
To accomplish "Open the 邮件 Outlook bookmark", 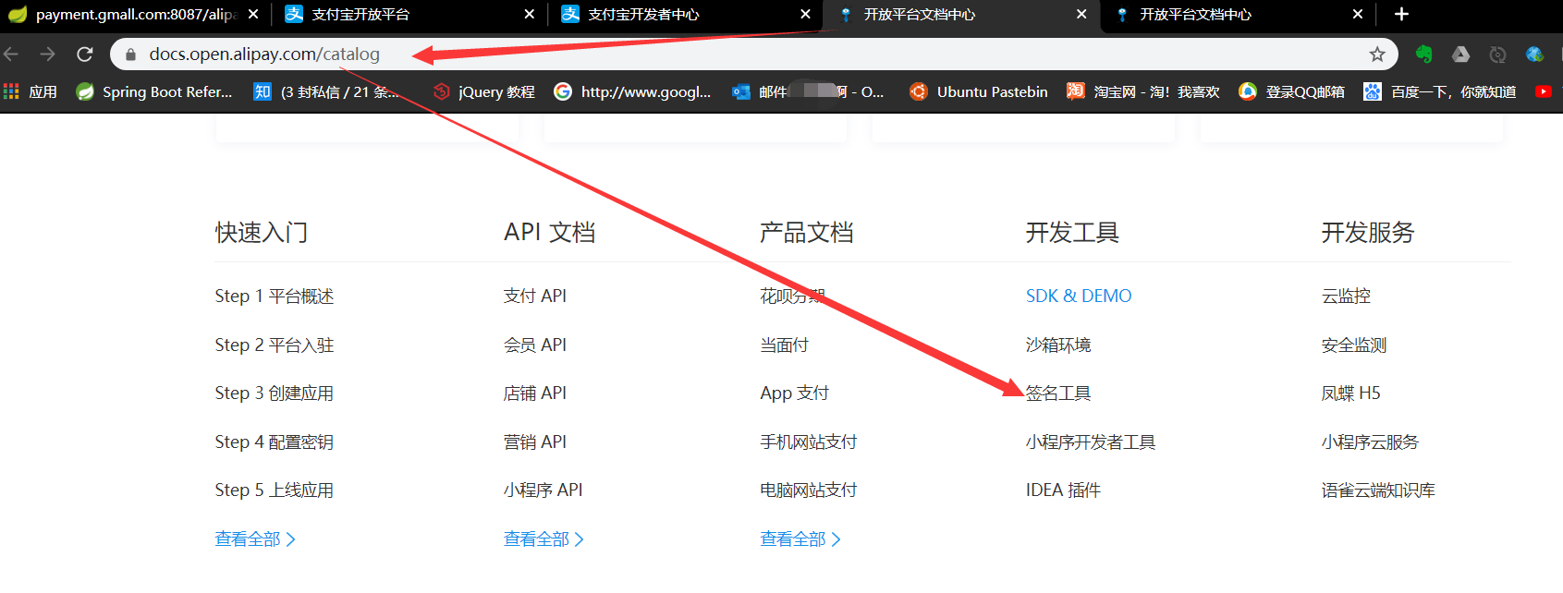I will point(808,91).
